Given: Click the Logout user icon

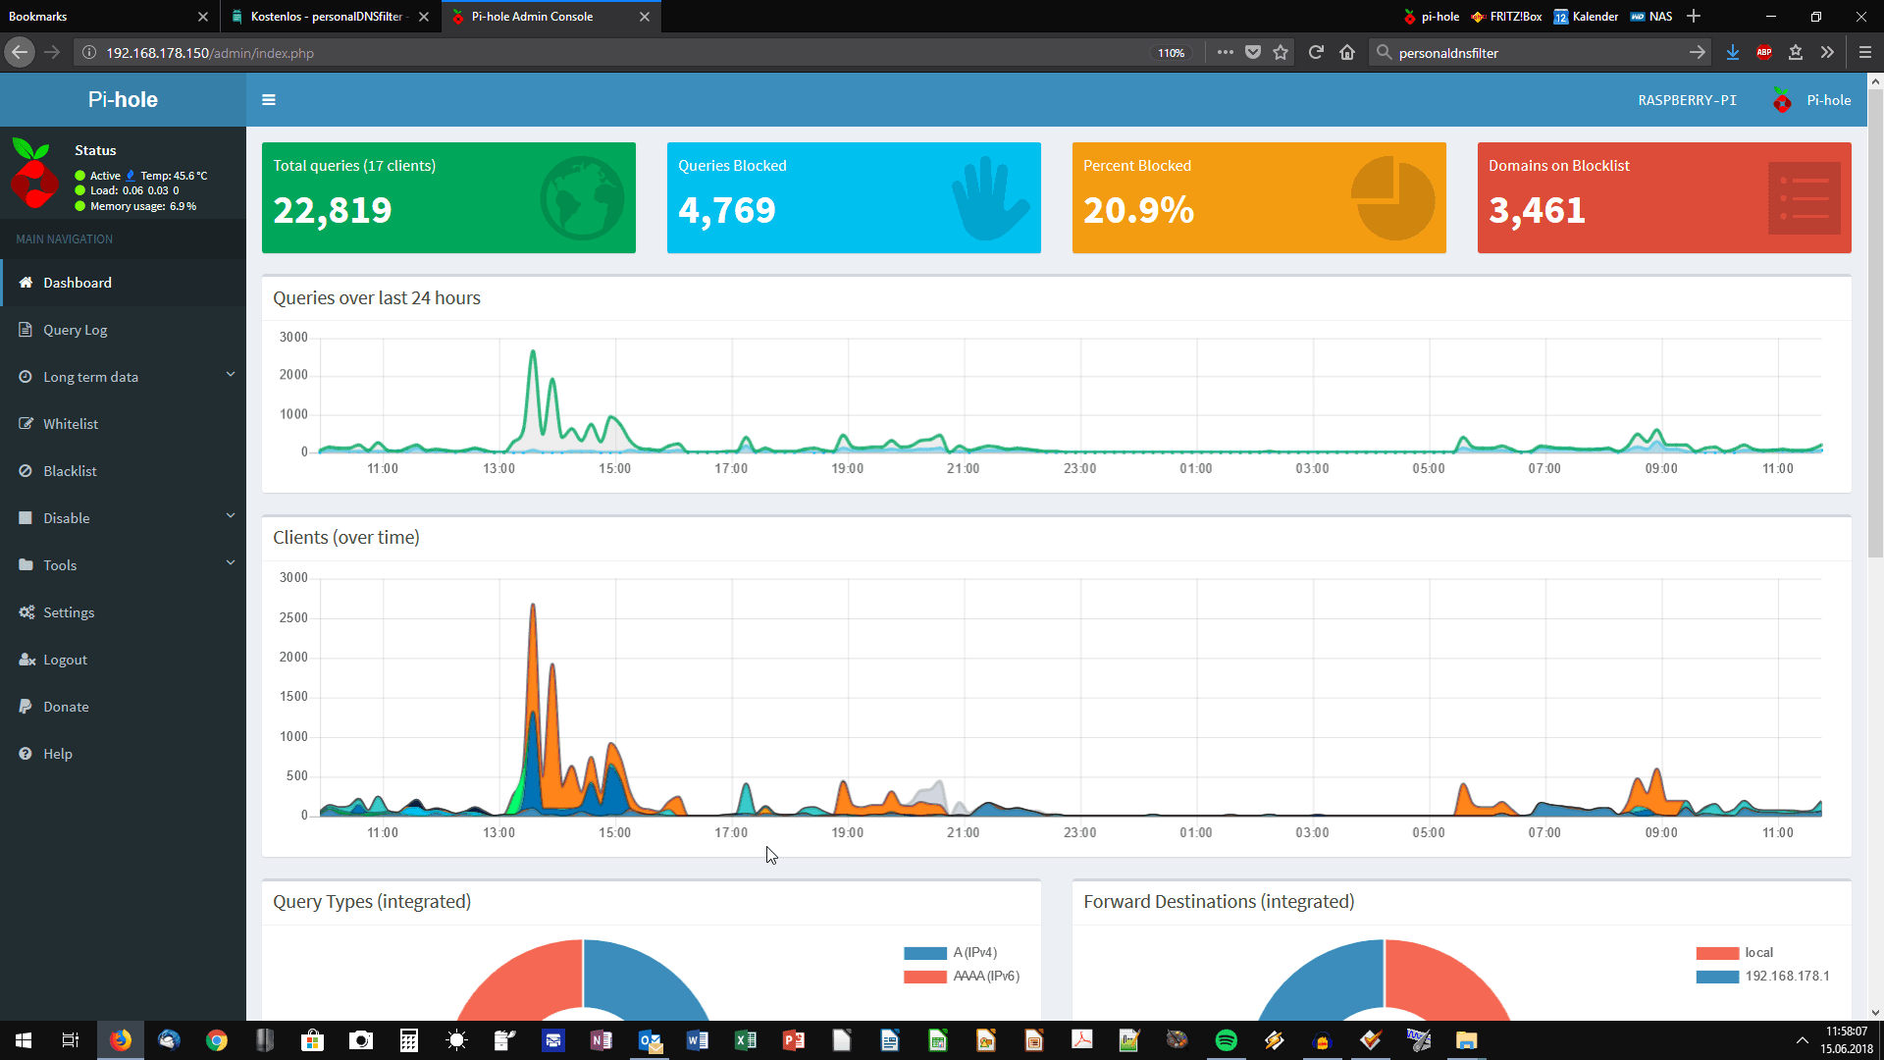Looking at the screenshot, I should click(26, 660).
